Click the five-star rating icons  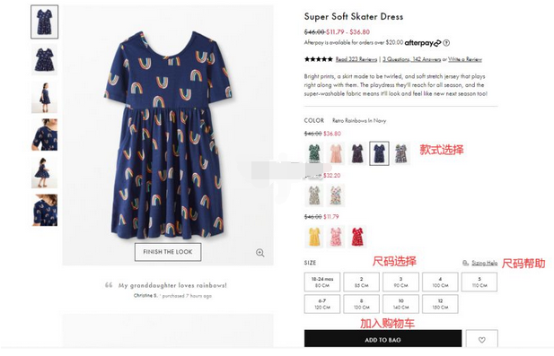(x=319, y=59)
